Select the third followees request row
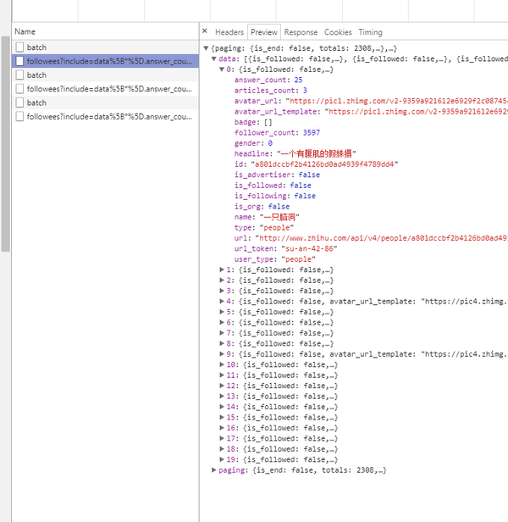The height and width of the screenshot is (522, 508). tap(105, 117)
